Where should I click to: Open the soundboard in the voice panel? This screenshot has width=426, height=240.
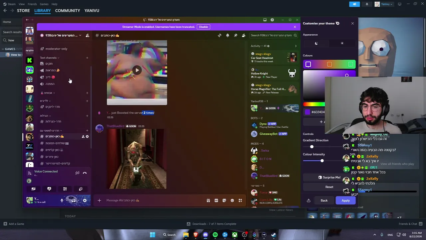coord(81,189)
